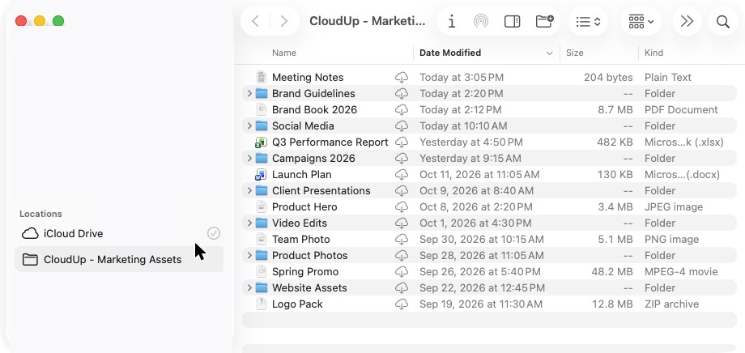Create a new folder with toolbar icon

point(544,21)
